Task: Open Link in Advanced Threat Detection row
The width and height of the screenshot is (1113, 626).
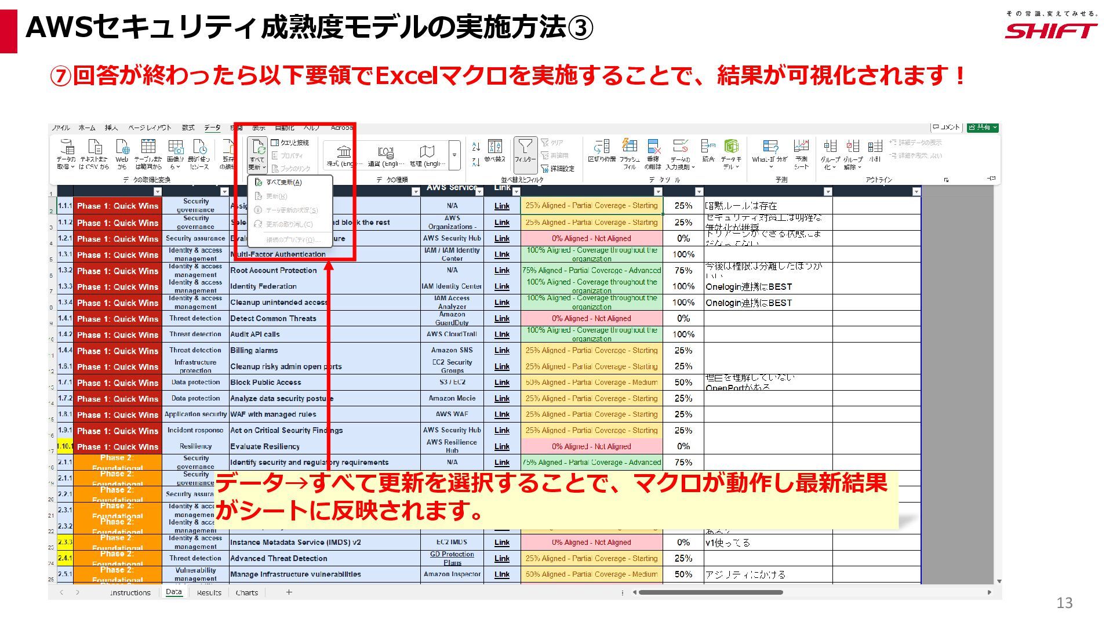Action: [x=502, y=559]
